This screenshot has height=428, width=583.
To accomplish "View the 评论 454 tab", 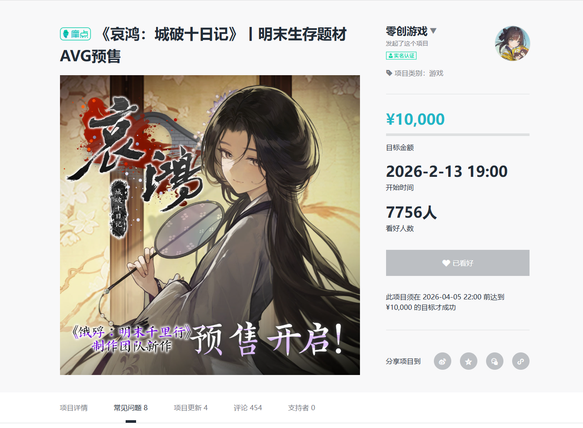I will [248, 408].
